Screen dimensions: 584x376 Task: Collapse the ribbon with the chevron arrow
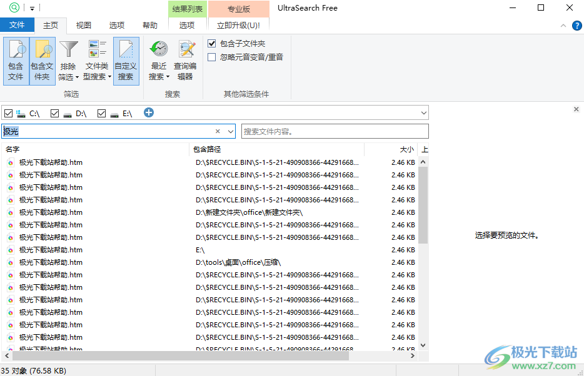563,26
